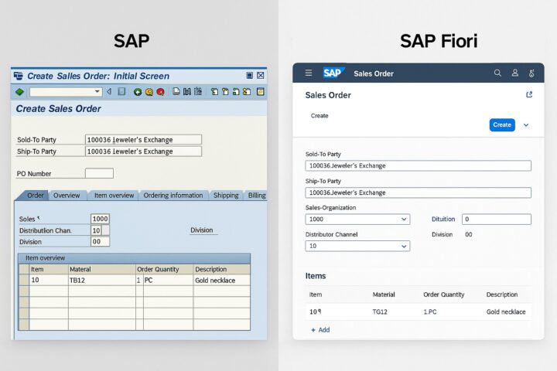Expand the chevron next to Create button

[526, 125]
